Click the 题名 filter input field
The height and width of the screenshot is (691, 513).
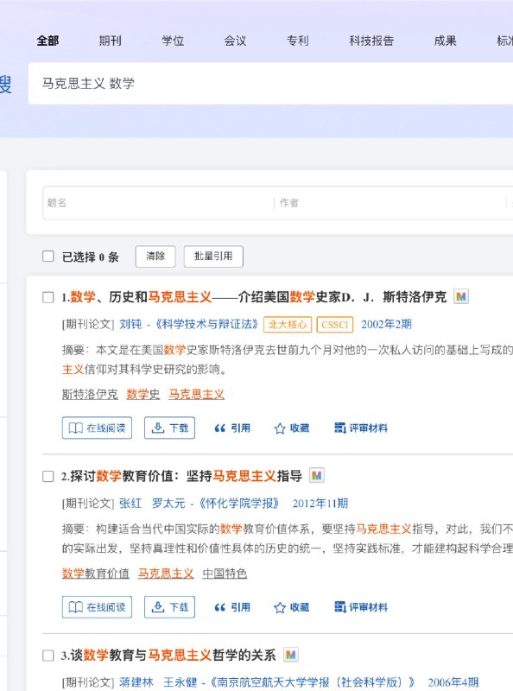click(158, 203)
